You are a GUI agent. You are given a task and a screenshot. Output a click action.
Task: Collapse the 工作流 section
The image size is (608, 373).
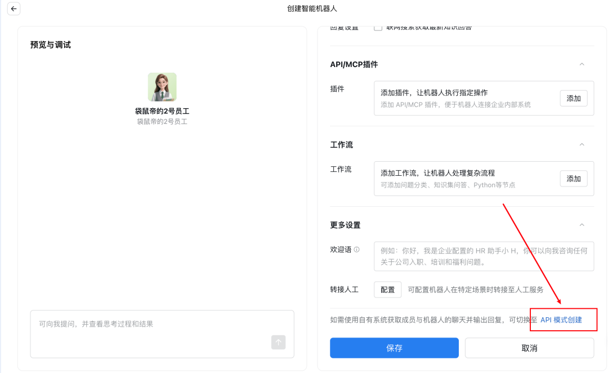(x=582, y=145)
